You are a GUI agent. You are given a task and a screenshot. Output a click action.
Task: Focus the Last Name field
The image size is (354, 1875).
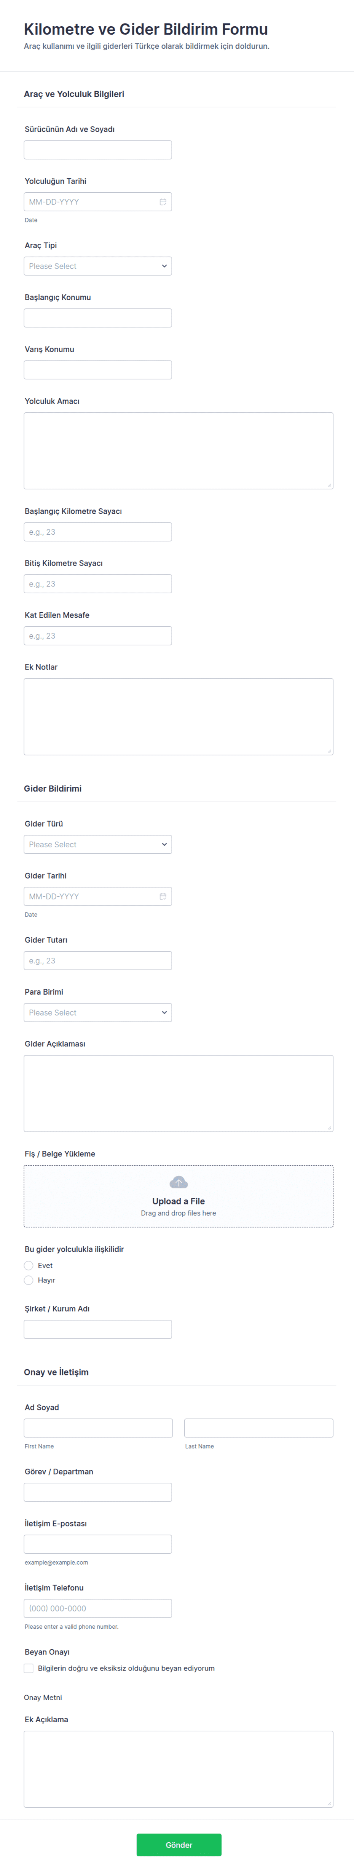(x=258, y=1427)
